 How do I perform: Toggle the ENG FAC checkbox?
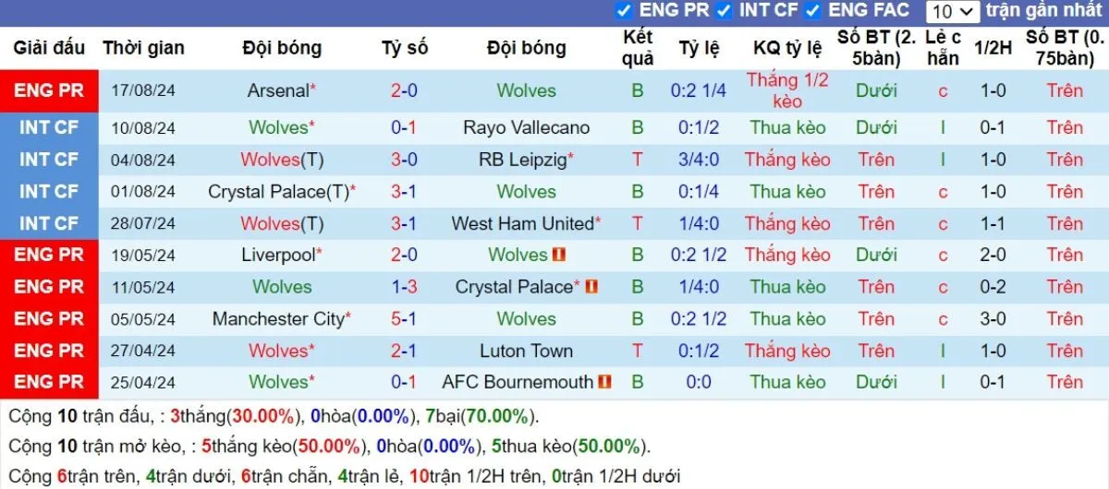point(813,11)
